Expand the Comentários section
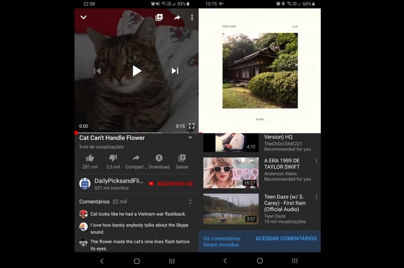The width and height of the screenshot is (404, 268). click(190, 202)
